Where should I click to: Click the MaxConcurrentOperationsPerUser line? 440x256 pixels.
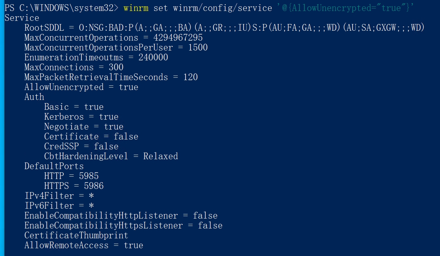point(116,47)
